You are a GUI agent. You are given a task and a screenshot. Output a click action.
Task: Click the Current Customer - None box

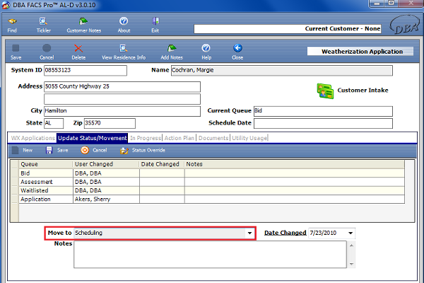tap(288, 29)
